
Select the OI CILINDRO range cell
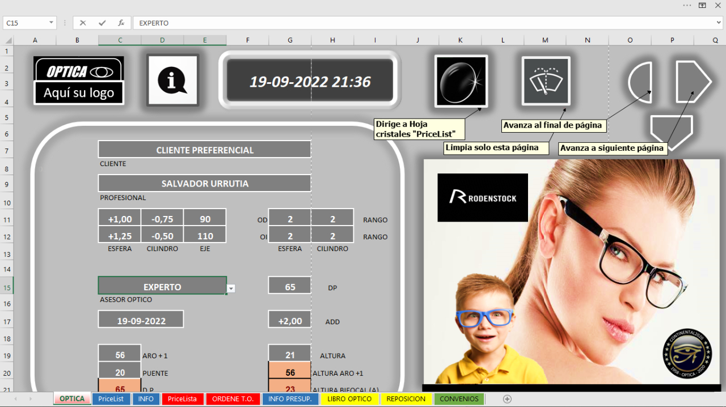tap(332, 236)
